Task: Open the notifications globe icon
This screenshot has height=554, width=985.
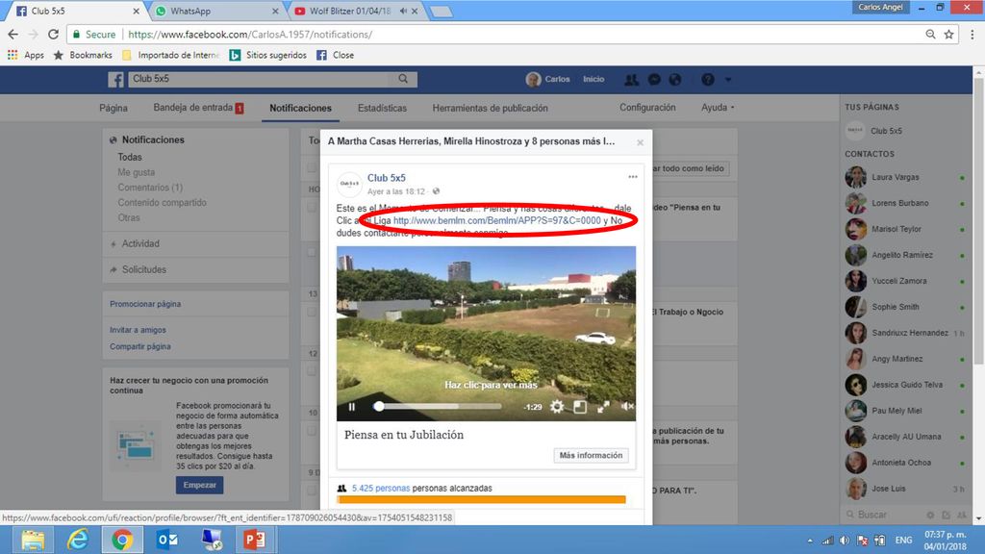Action: click(675, 79)
